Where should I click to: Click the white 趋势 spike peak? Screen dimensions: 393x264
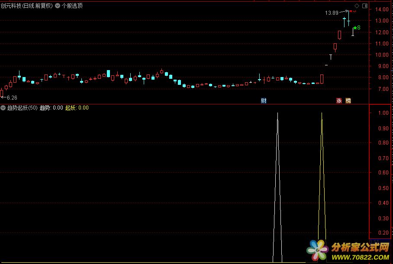[277, 113]
